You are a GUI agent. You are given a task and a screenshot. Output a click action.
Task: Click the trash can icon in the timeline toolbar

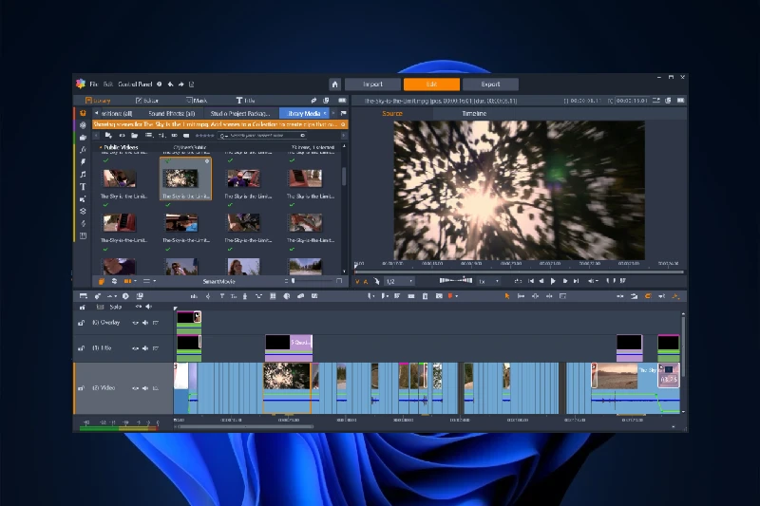(425, 296)
